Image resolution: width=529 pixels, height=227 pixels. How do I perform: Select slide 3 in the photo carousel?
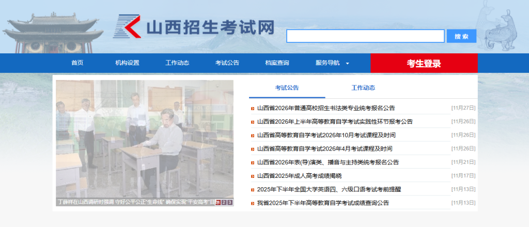pos(229,202)
